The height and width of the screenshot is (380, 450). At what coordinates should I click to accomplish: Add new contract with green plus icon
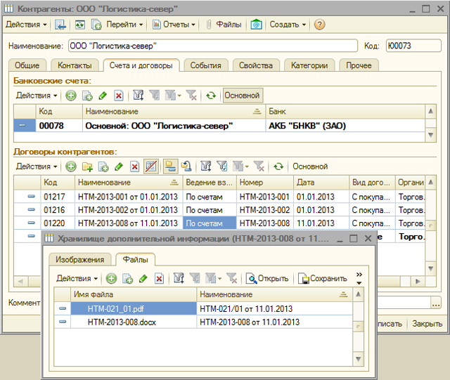pyautogui.click(x=71, y=166)
